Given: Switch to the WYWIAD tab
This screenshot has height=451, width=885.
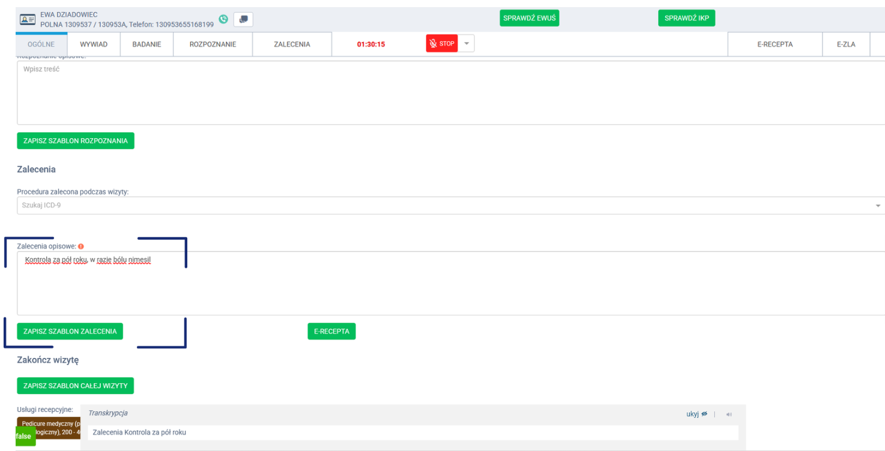Looking at the screenshot, I should 94,44.
